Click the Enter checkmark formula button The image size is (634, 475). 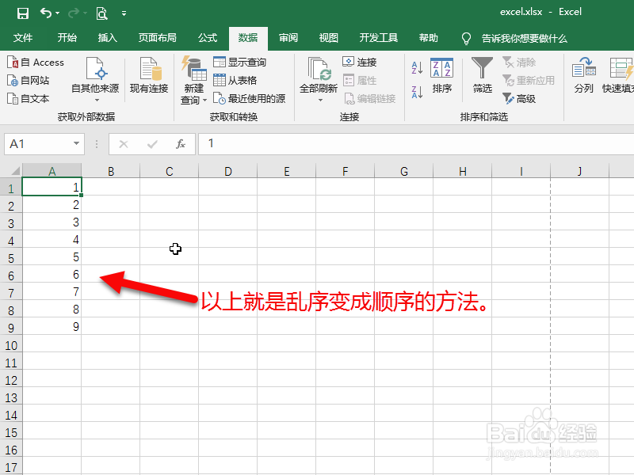152,144
